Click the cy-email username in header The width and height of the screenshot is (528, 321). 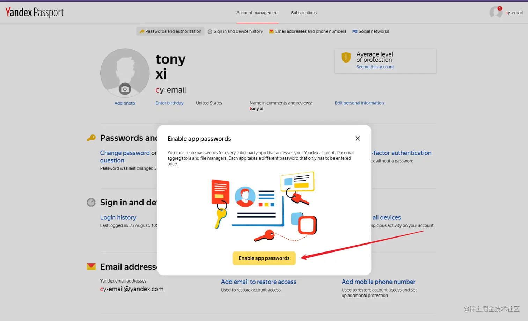[514, 13]
